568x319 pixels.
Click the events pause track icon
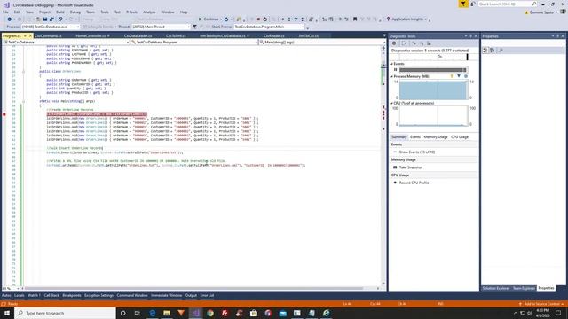click(x=395, y=70)
